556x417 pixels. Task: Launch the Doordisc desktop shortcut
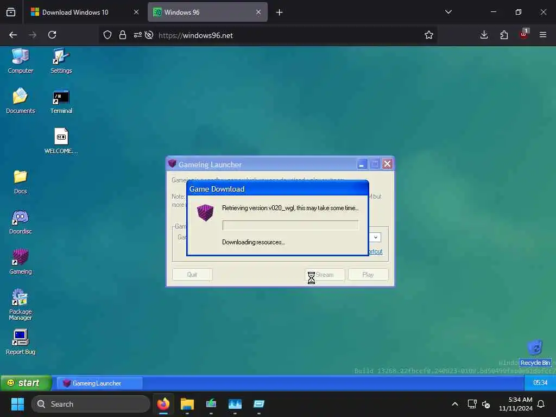(x=20, y=222)
